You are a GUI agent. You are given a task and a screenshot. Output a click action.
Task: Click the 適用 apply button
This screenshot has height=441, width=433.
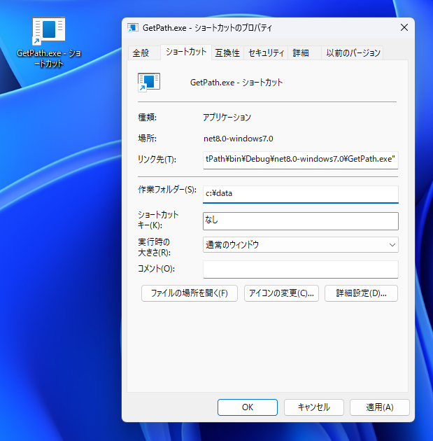click(x=379, y=407)
